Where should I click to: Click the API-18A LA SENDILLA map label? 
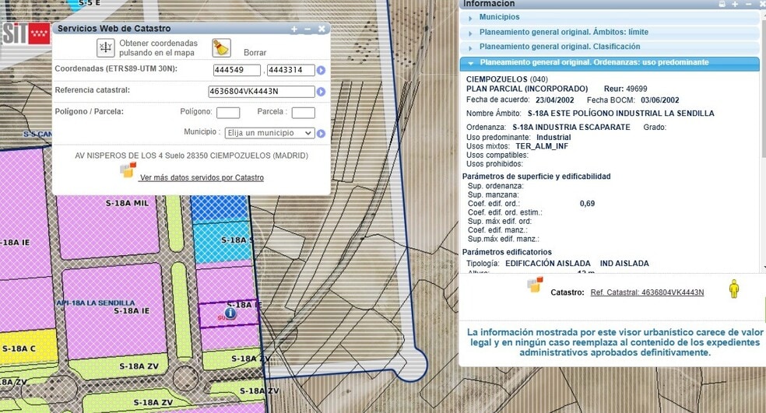click(x=95, y=303)
